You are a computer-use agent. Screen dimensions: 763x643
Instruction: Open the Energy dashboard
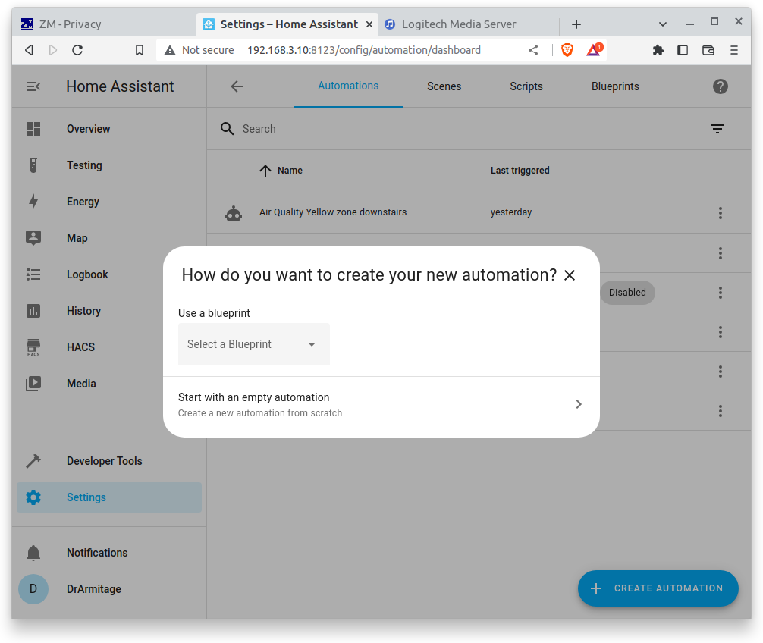point(109,202)
